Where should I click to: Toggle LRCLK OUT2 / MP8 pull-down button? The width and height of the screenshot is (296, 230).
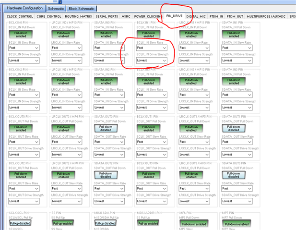[x=63, y=175]
